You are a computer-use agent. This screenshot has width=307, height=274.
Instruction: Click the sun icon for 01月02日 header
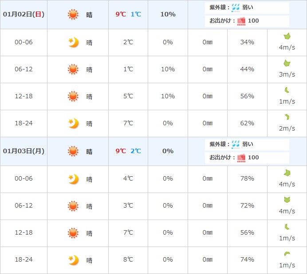click(73, 15)
